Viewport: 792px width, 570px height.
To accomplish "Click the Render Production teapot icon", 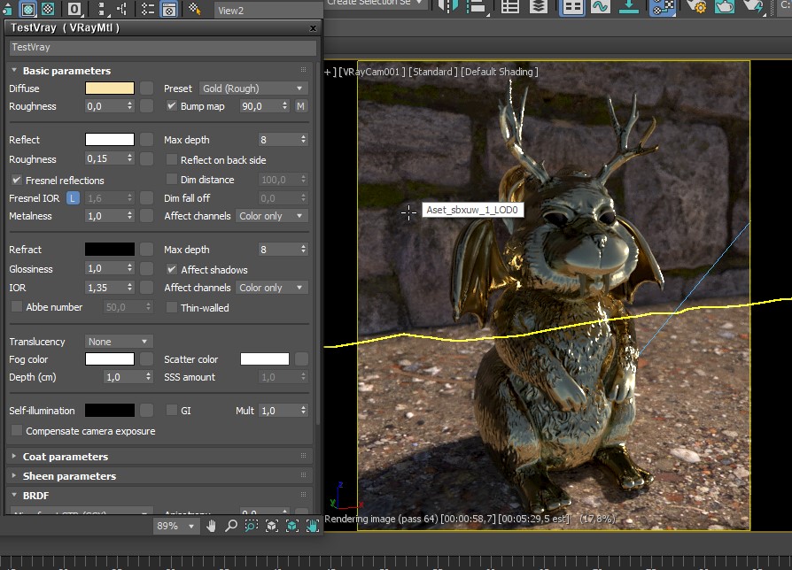I will [x=753, y=6].
